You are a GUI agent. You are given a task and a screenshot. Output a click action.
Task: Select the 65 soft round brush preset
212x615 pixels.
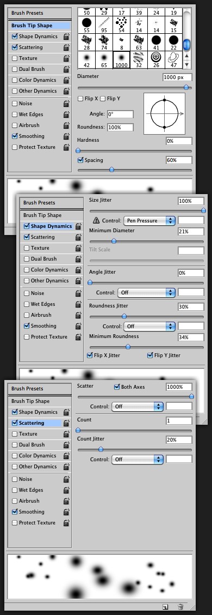pos(104,59)
